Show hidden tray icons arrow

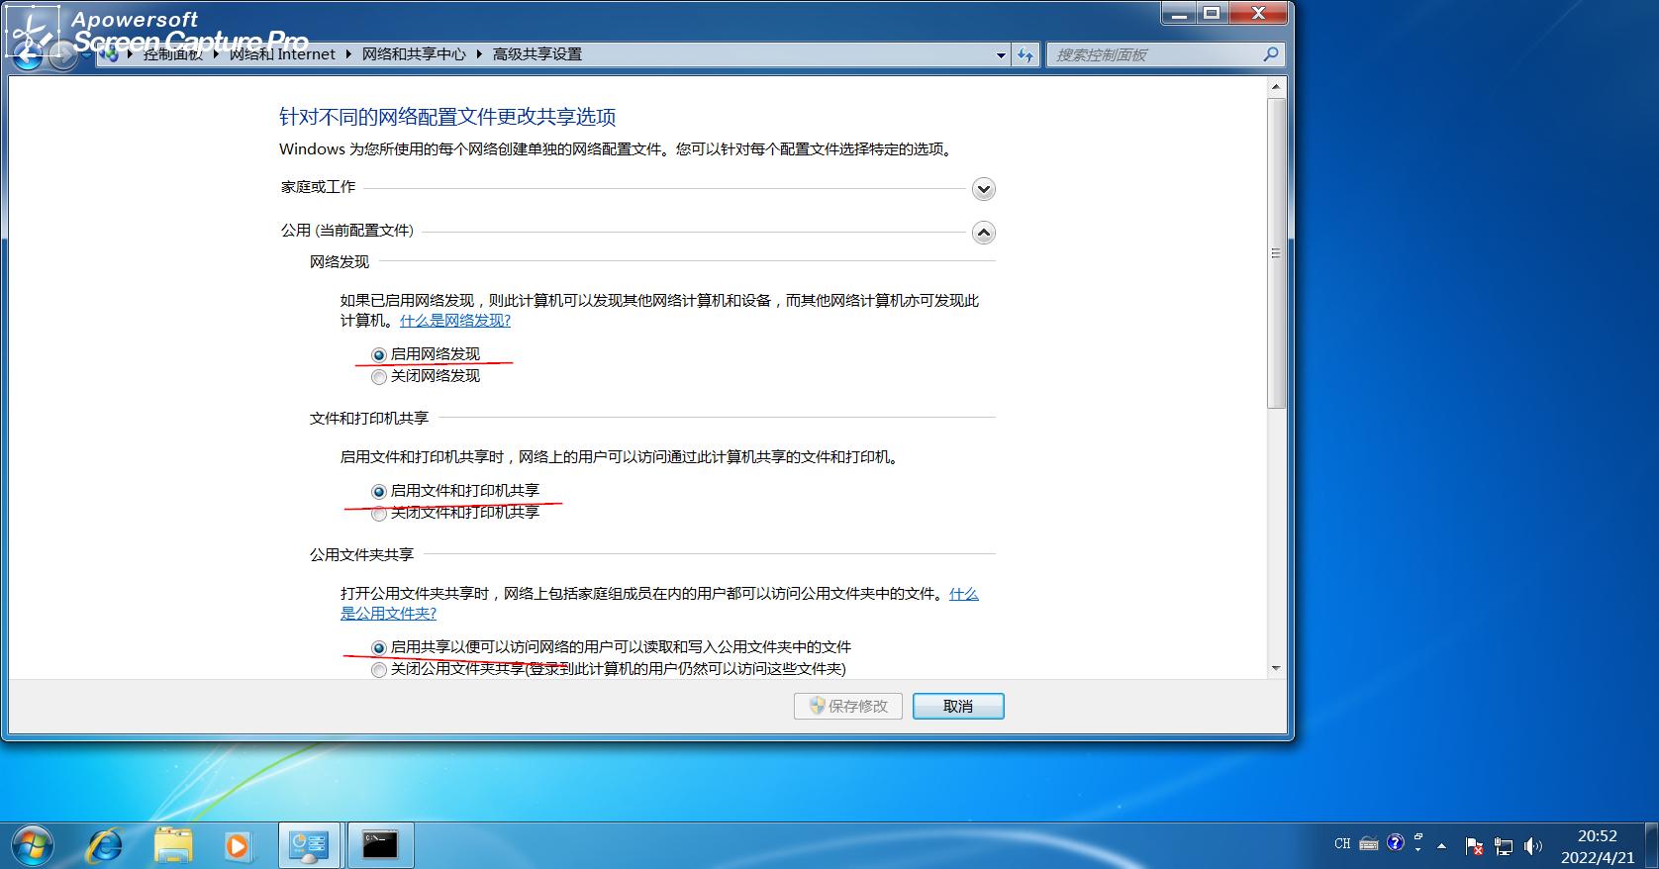click(x=1442, y=846)
